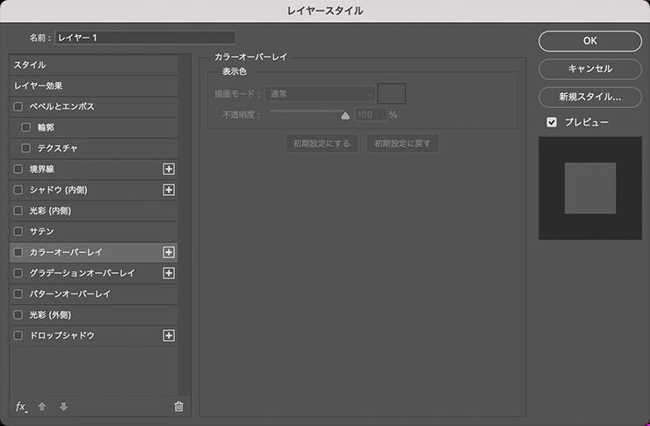
Task: Click the move effect down arrow
Action: point(63,406)
